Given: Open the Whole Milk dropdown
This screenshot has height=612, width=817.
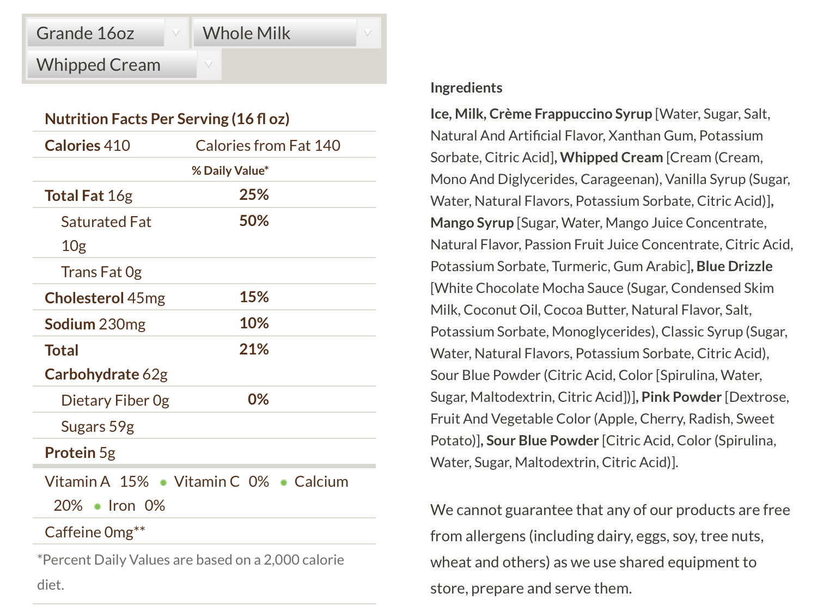Looking at the screenshot, I should click(x=286, y=33).
